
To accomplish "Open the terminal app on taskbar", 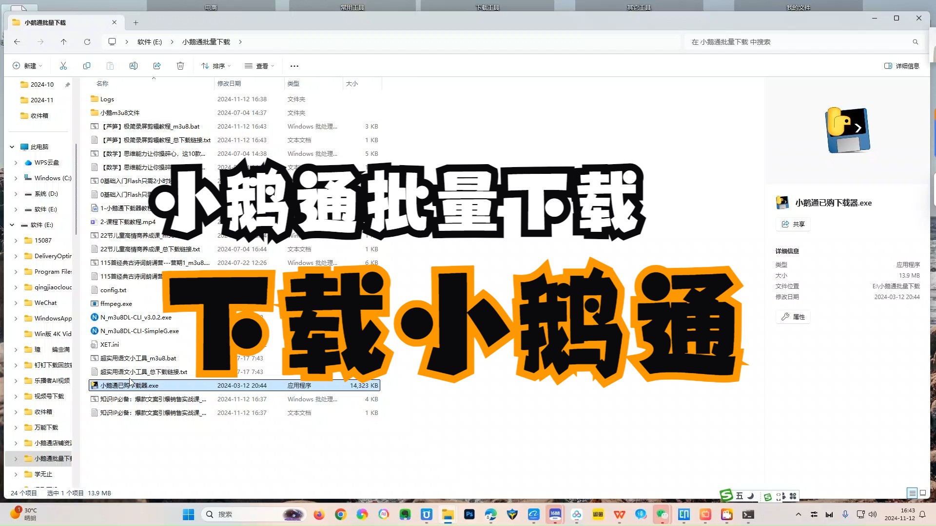I will point(748,514).
